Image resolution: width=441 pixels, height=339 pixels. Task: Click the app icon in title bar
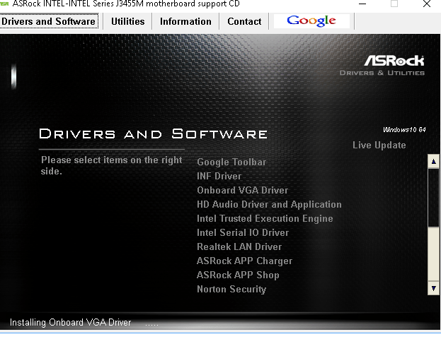tap(5, 4)
